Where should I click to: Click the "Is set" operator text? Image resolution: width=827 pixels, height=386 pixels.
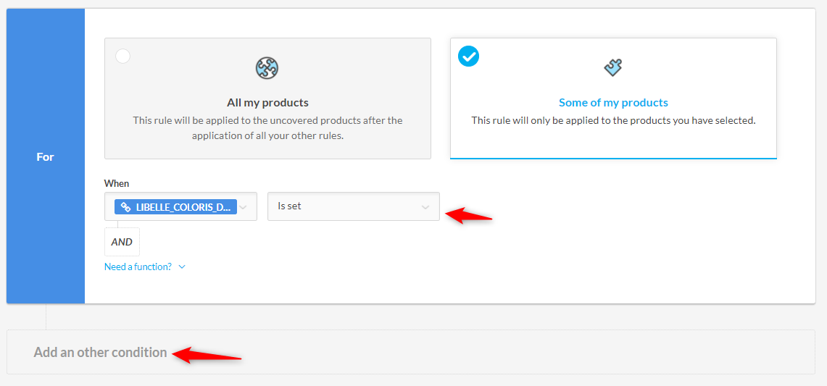click(289, 206)
